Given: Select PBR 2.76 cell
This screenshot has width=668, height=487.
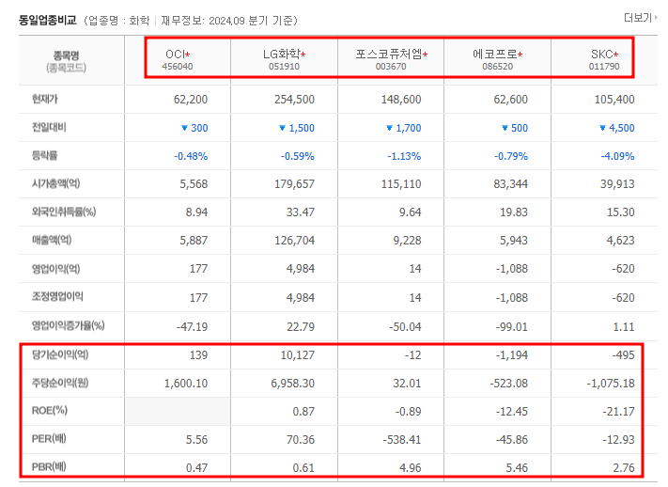Looking at the screenshot, I should (624, 467).
